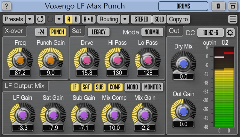Click the A to B copy button

(89, 19)
